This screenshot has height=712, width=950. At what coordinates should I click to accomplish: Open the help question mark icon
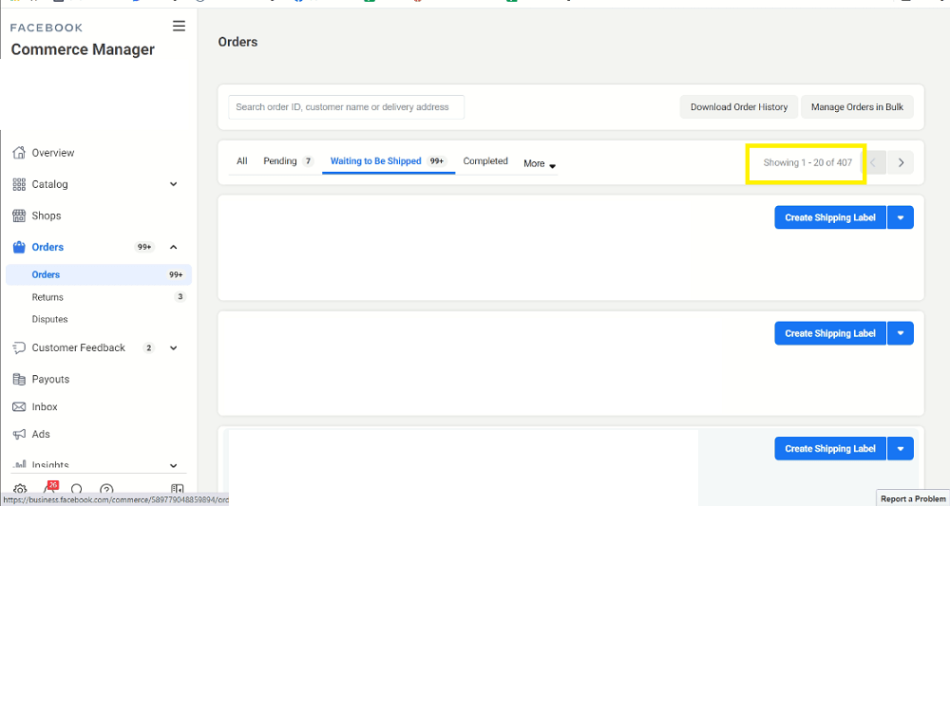106,489
